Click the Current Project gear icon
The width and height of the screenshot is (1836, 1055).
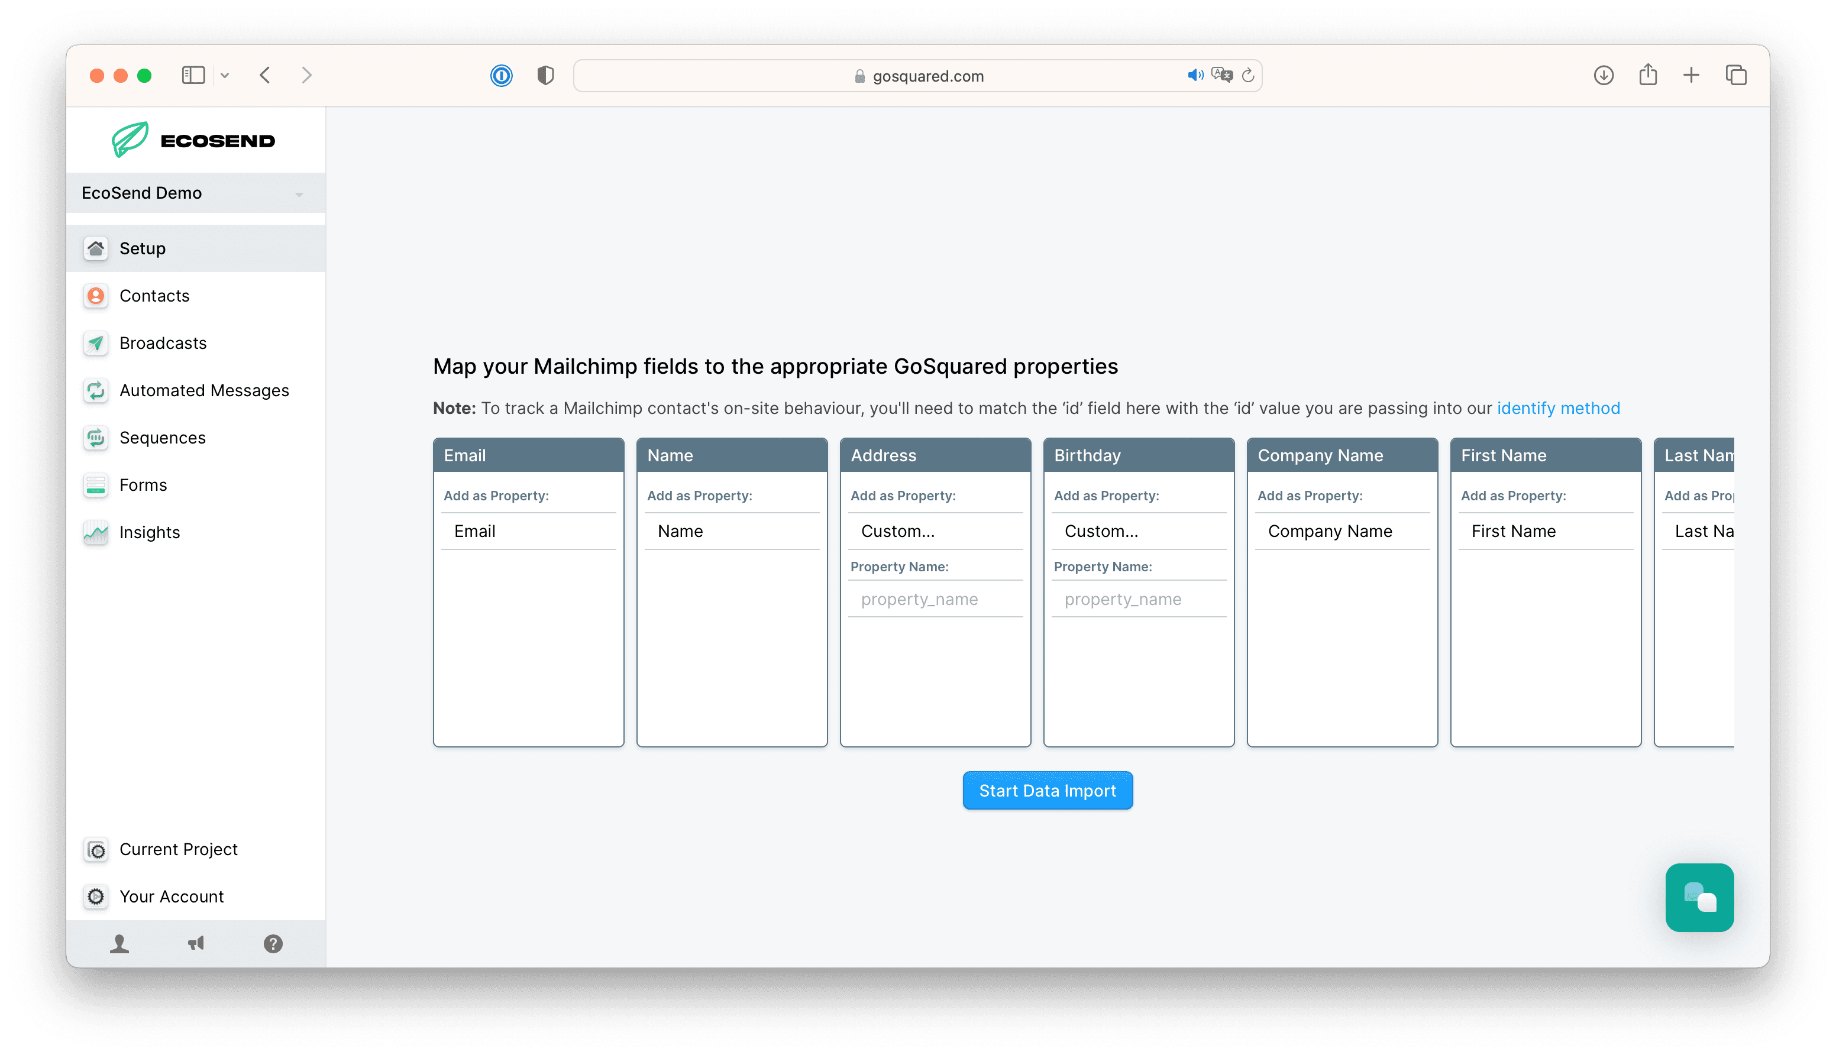pos(96,849)
